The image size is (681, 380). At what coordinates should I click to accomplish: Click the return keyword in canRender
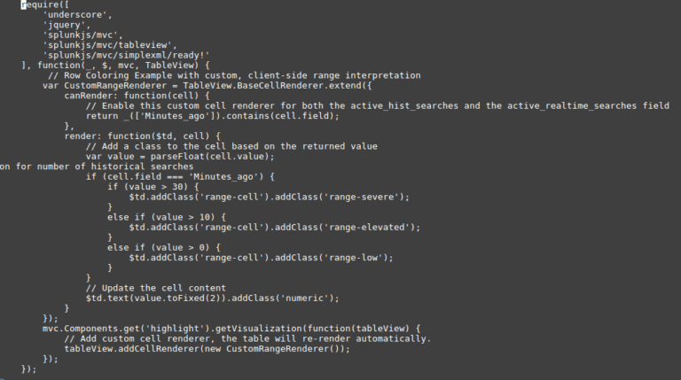click(102, 115)
